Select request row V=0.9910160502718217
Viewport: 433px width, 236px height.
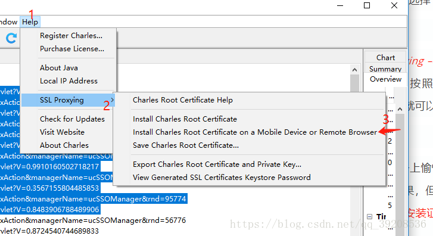click(x=49, y=167)
